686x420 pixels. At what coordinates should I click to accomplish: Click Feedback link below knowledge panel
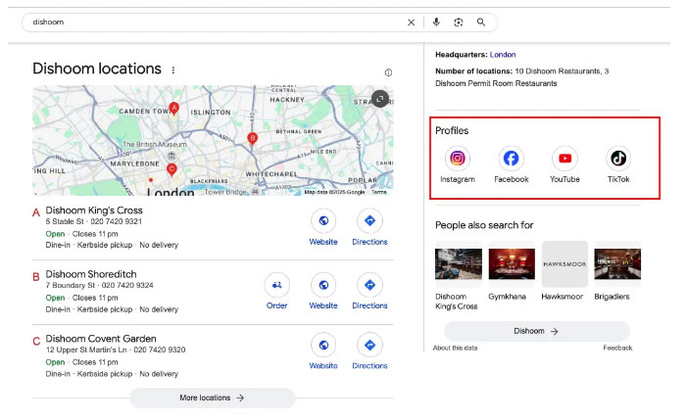pos(617,348)
